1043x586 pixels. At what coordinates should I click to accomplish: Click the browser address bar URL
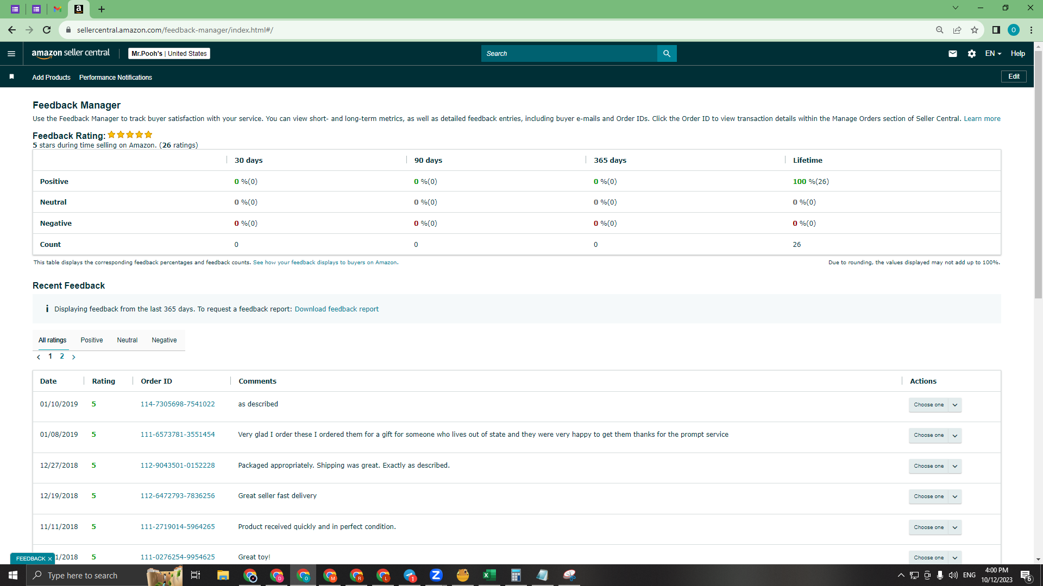(175, 30)
